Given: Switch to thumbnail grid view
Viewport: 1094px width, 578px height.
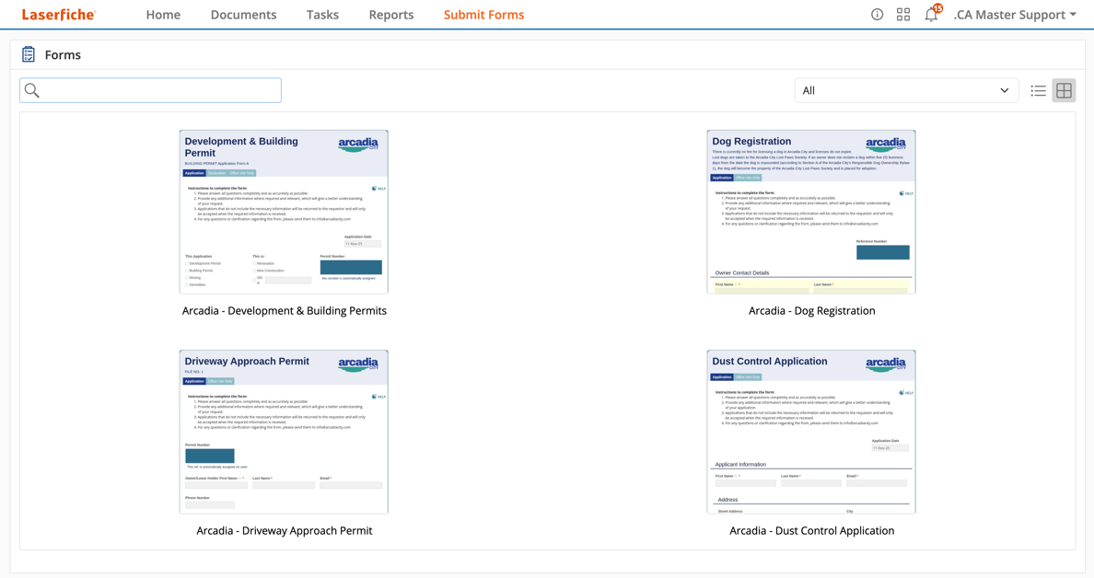Looking at the screenshot, I should 1064,90.
